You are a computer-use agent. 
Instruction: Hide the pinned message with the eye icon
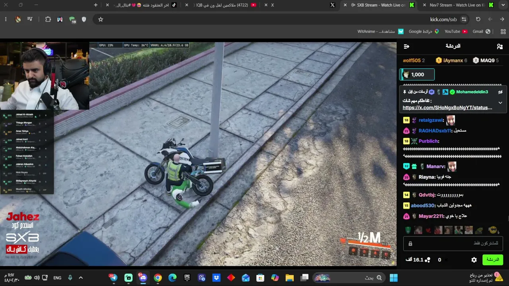pyautogui.click(x=500, y=92)
